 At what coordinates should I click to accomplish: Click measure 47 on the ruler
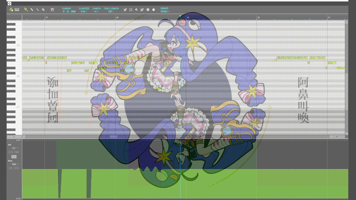[x=47, y=17]
